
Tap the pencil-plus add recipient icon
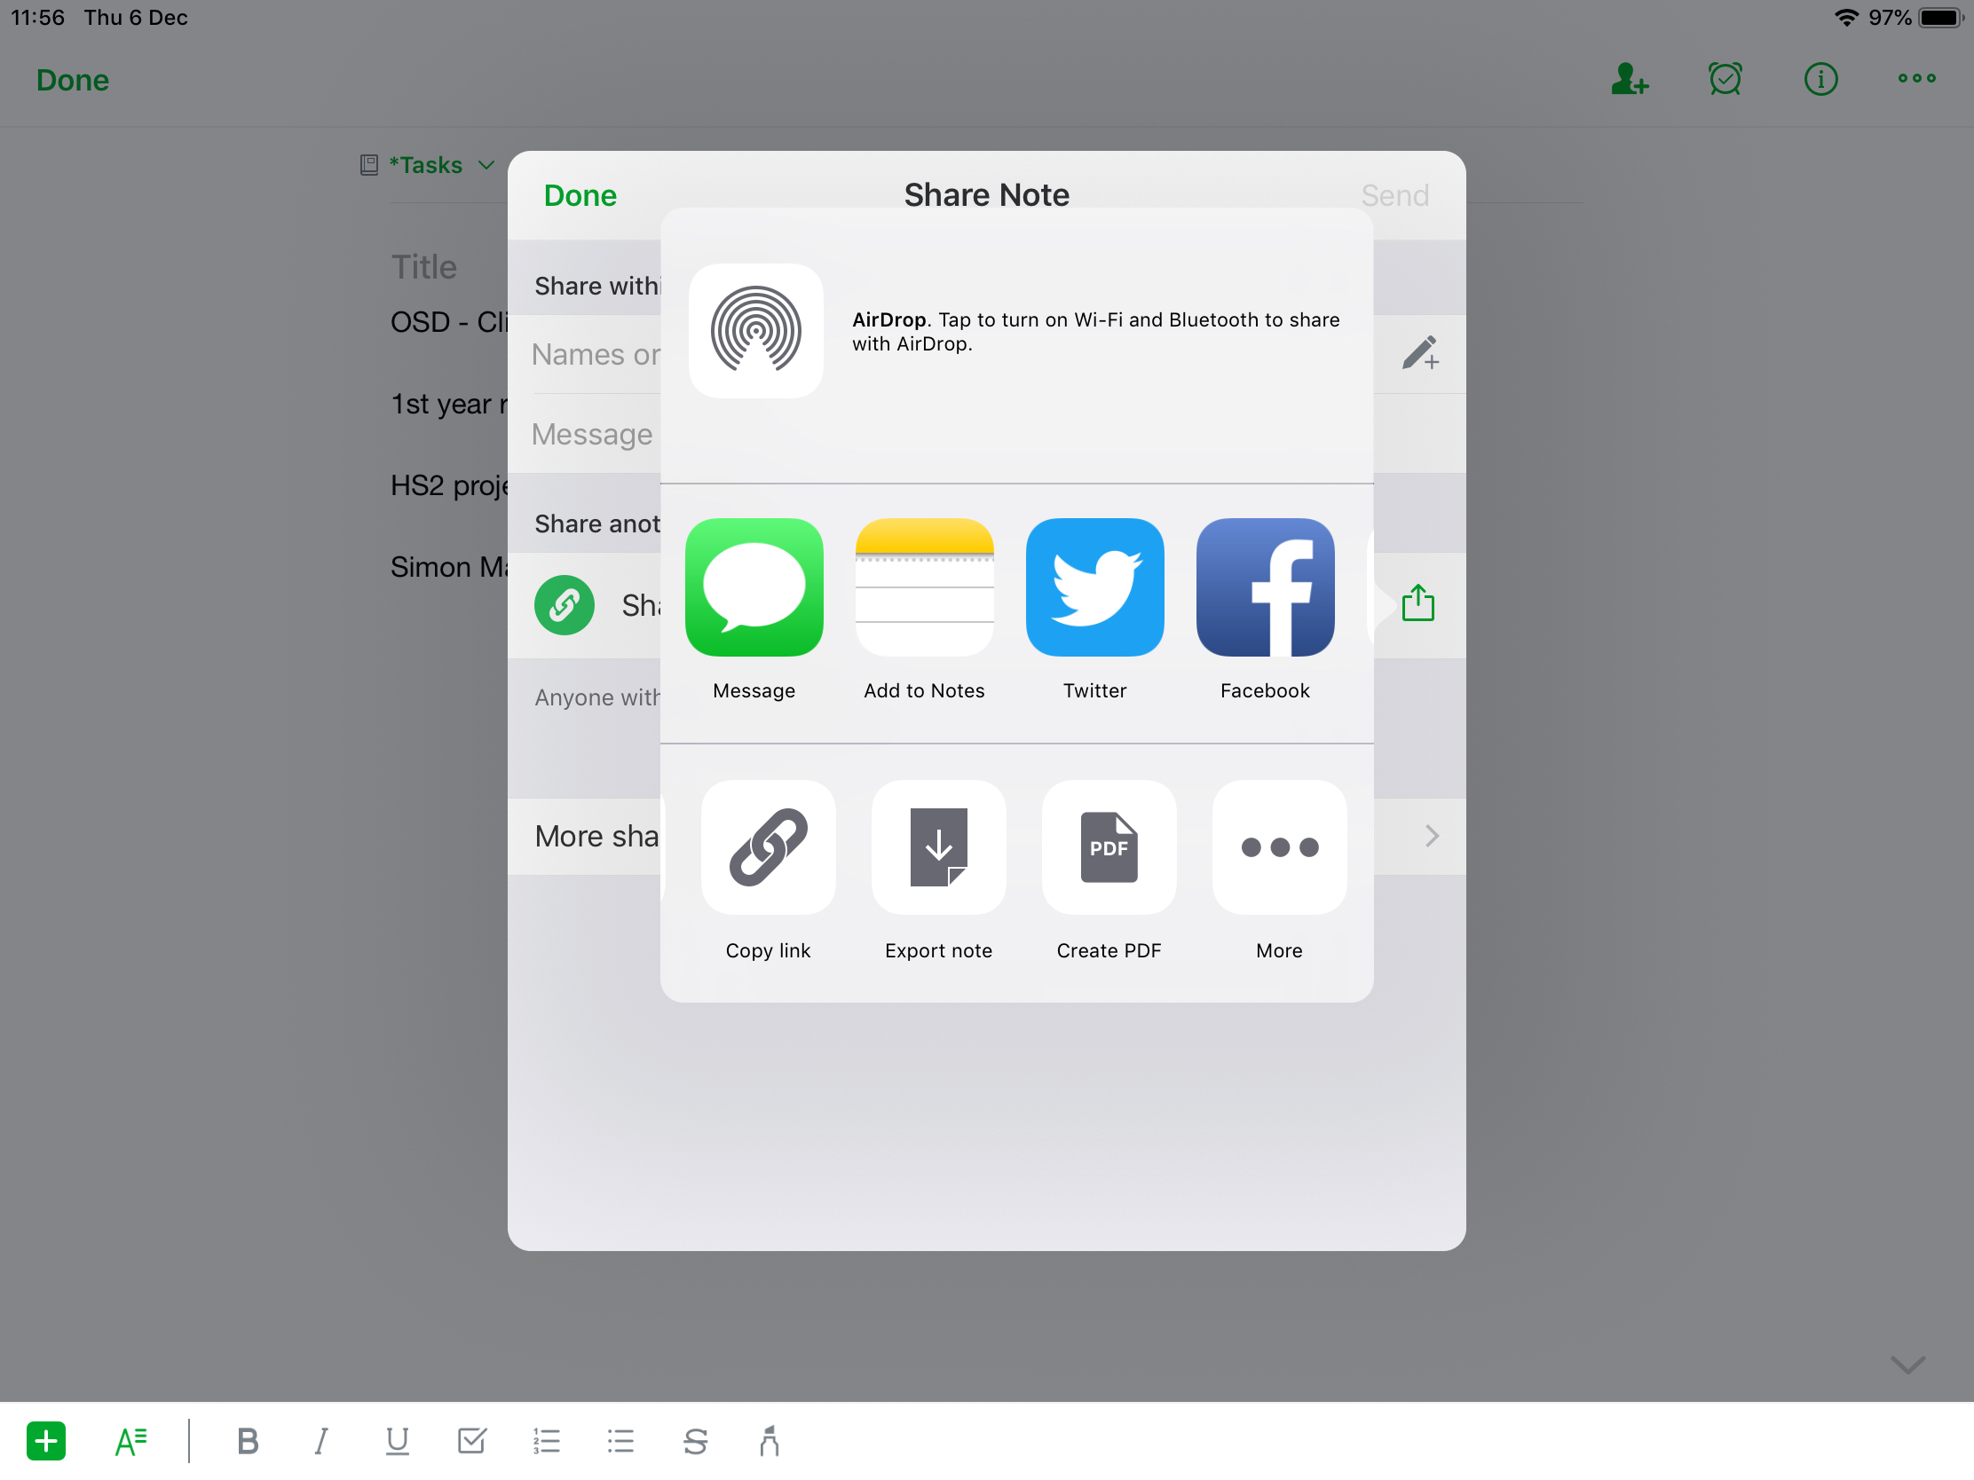pyautogui.click(x=1420, y=353)
